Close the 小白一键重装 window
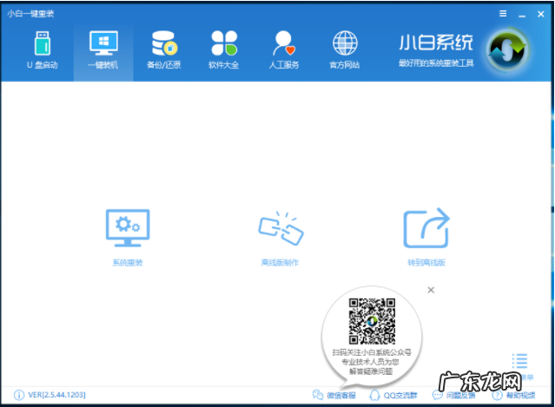The image size is (555, 407). coord(541,14)
